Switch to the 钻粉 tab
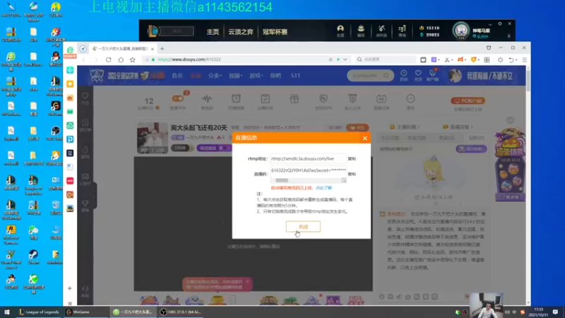The image size is (565, 318). coord(476,138)
